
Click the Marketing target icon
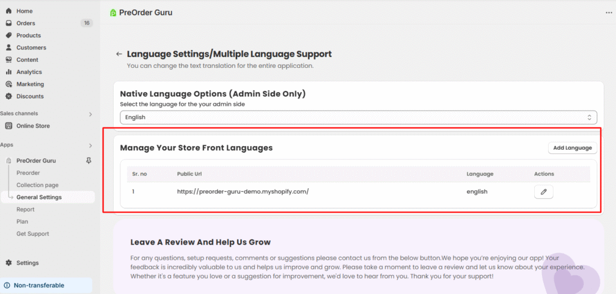click(x=9, y=84)
